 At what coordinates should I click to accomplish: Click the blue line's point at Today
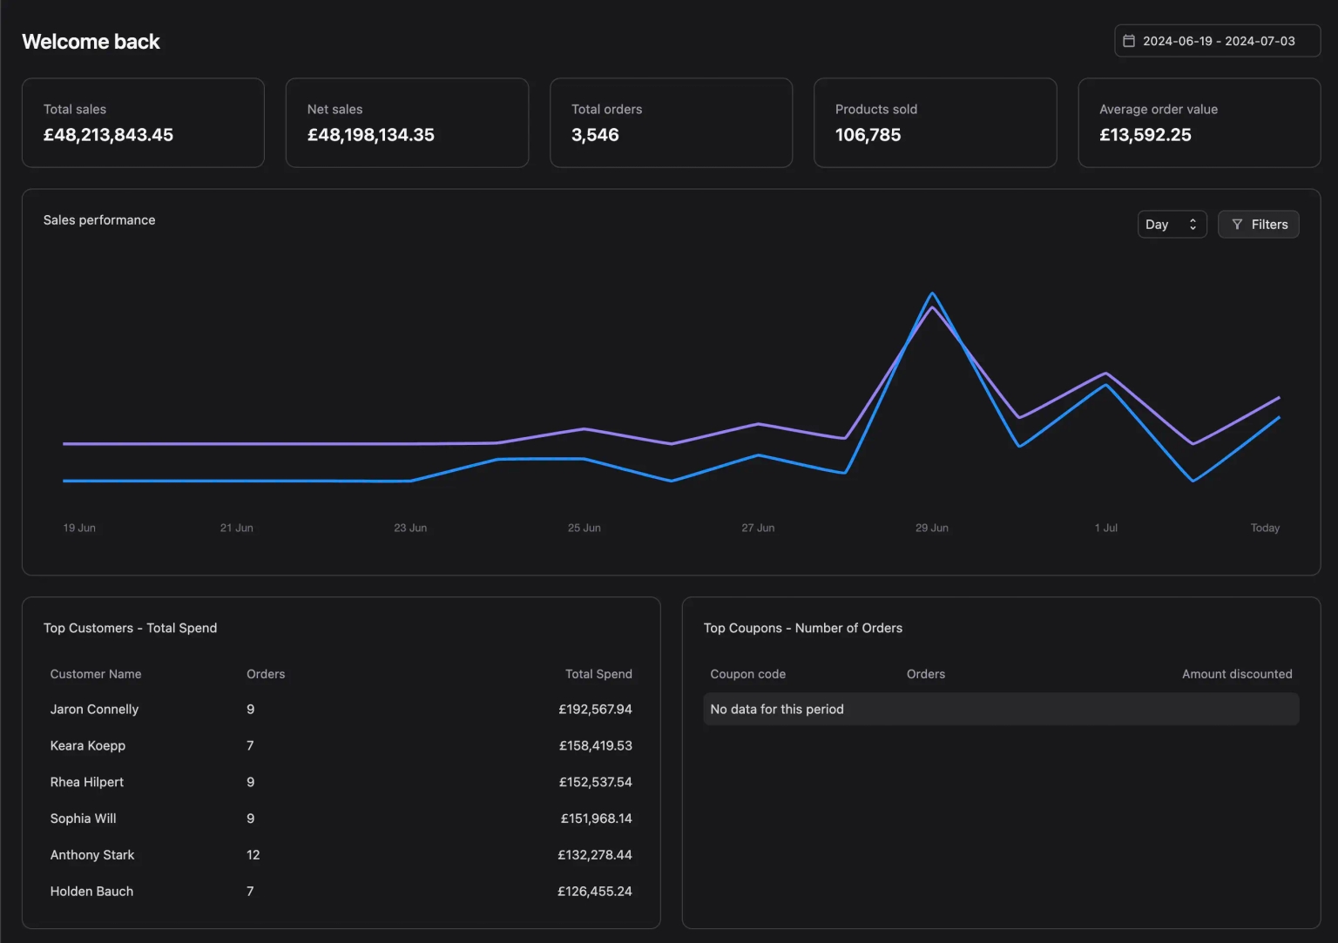[x=1279, y=418]
